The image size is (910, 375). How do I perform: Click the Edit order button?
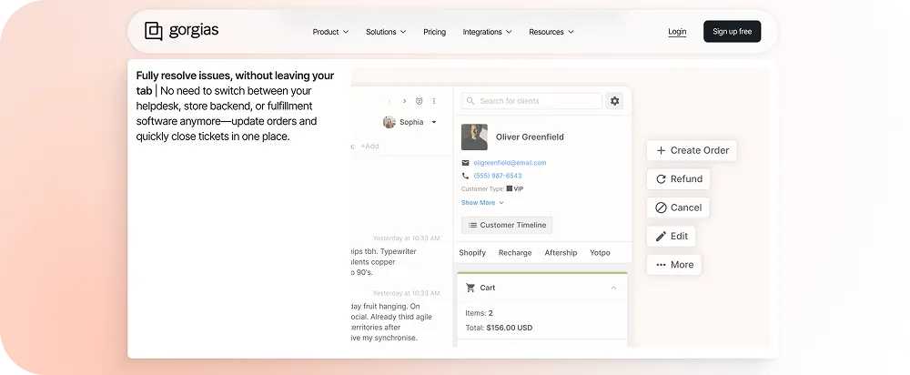tap(672, 237)
